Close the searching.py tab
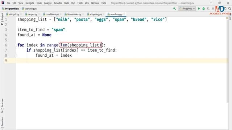 tap(124, 14)
